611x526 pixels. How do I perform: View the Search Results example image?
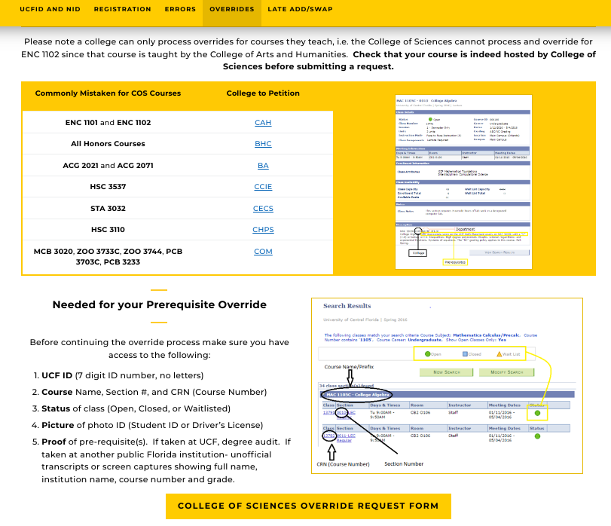(x=447, y=386)
